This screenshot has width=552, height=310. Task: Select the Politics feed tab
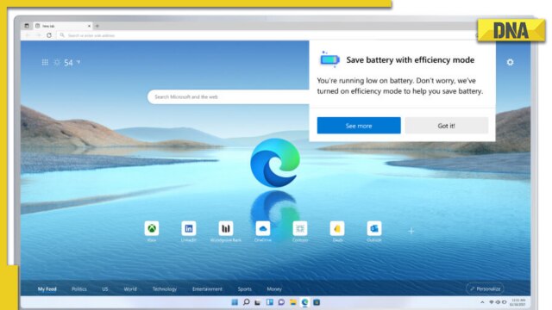(79, 289)
